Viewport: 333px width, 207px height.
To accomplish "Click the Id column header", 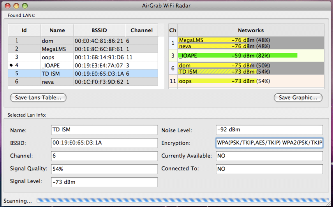I will tap(24, 30).
